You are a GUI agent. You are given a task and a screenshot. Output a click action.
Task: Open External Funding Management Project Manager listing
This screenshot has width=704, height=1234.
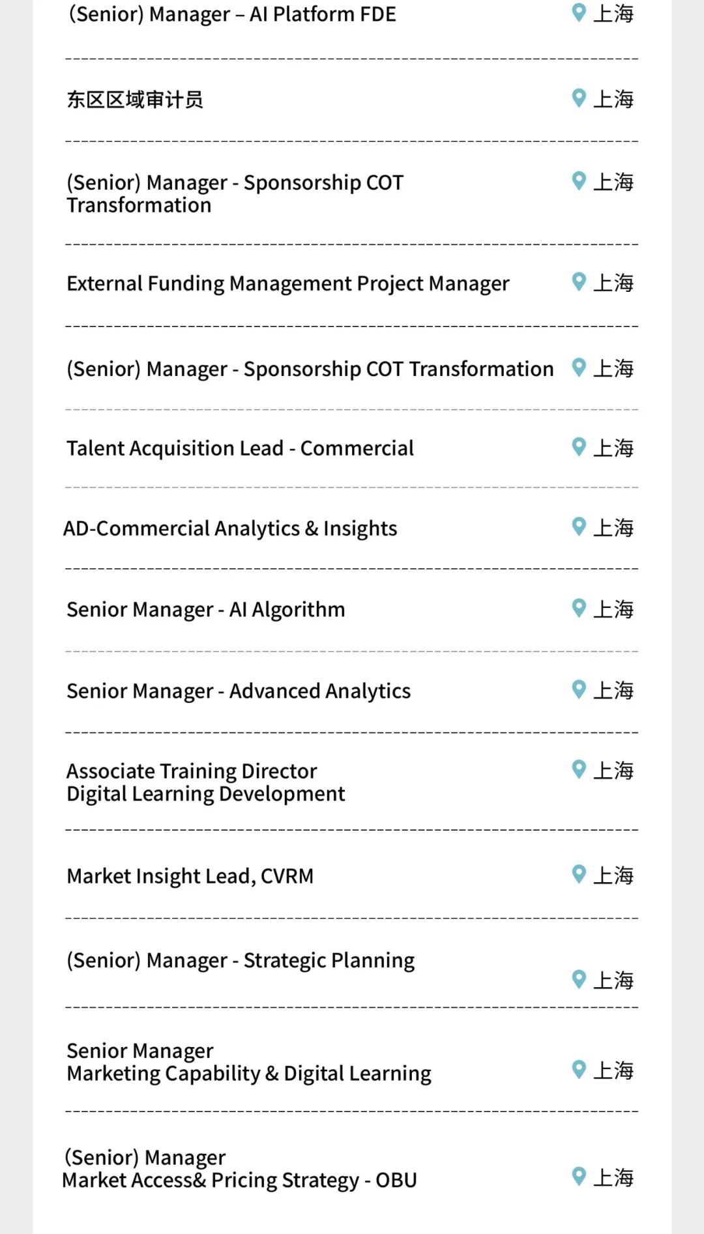pos(287,284)
